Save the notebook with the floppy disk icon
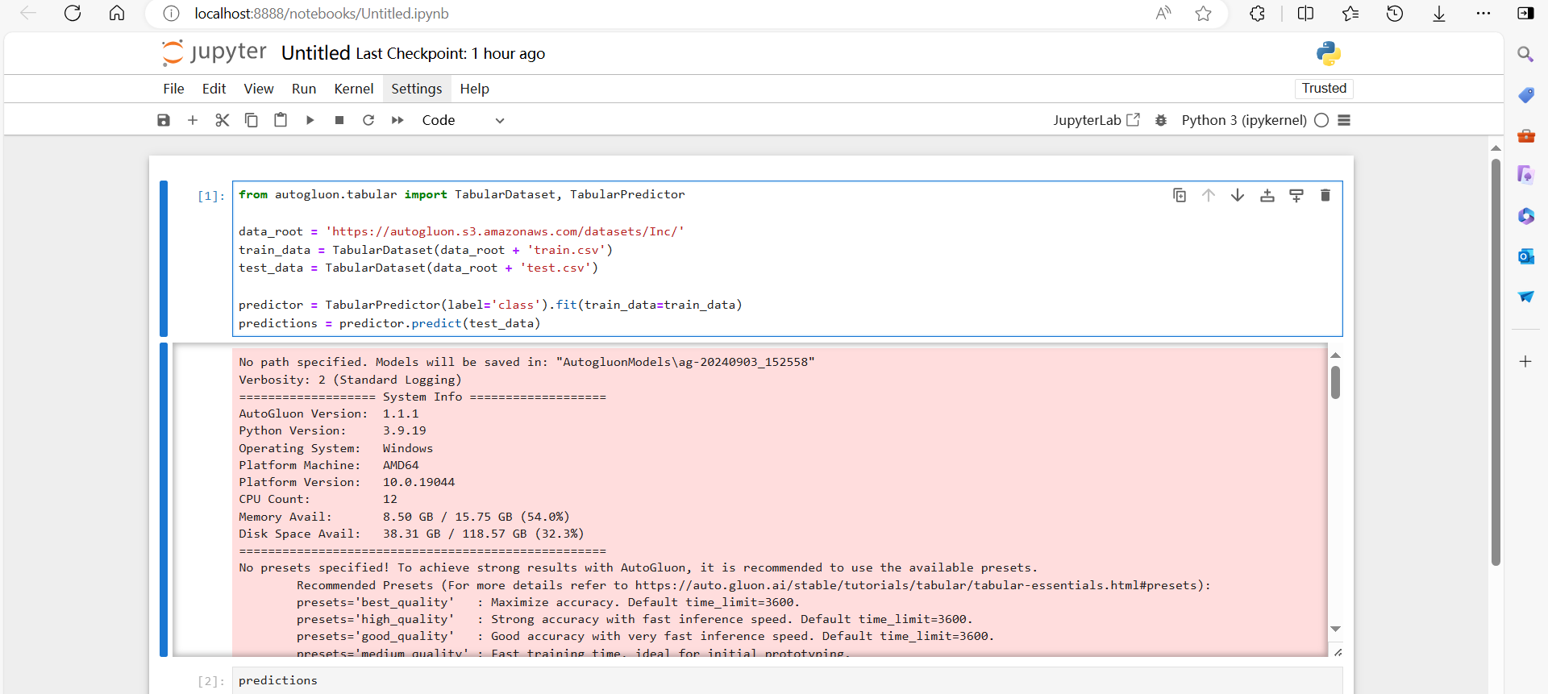 pyautogui.click(x=164, y=120)
